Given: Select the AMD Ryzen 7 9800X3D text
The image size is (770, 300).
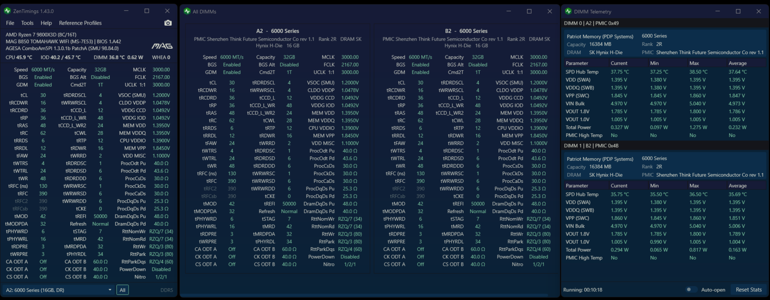Looking at the screenshot, I should (41, 35).
